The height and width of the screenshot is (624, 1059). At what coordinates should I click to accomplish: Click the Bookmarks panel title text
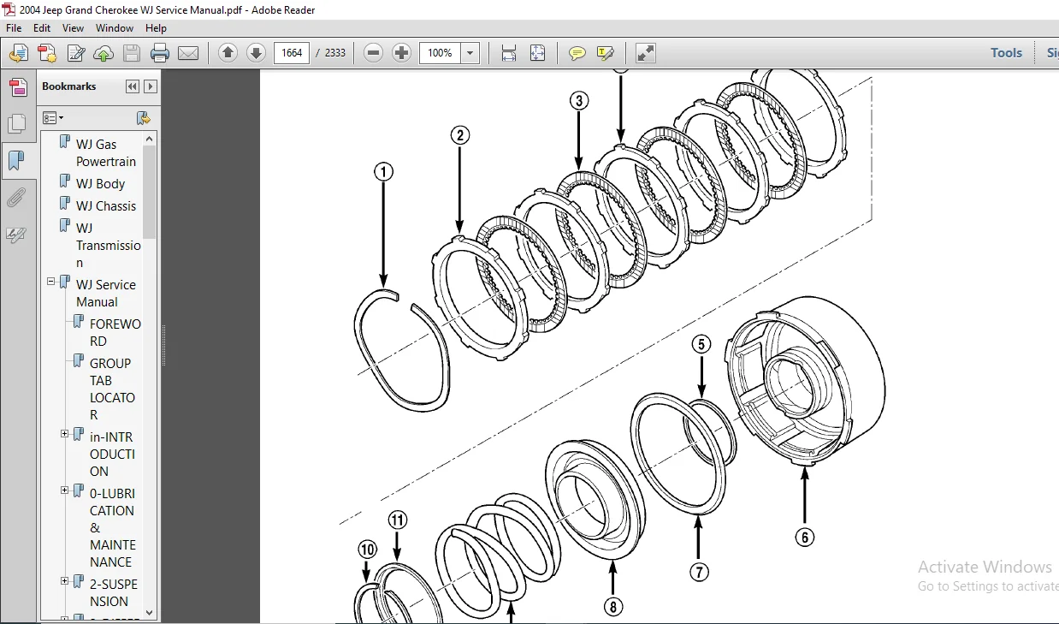point(68,86)
